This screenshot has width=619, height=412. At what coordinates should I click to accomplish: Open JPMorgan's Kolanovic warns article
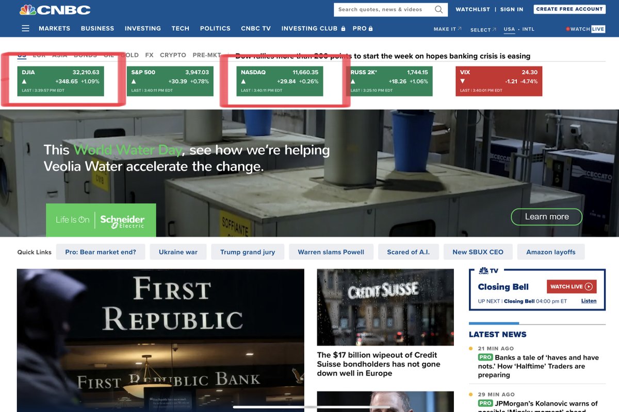pyautogui.click(x=539, y=406)
